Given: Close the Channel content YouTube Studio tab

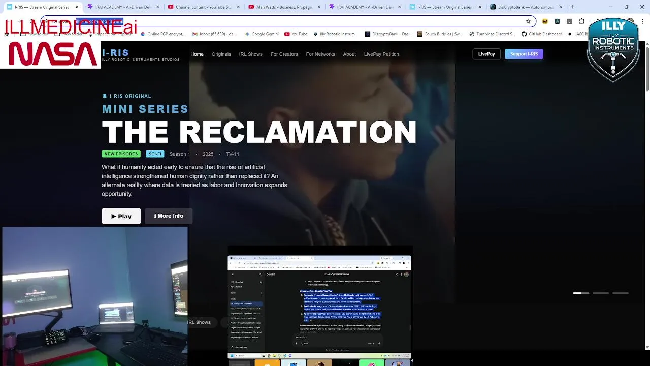Looking at the screenshot, I should 239,7.
